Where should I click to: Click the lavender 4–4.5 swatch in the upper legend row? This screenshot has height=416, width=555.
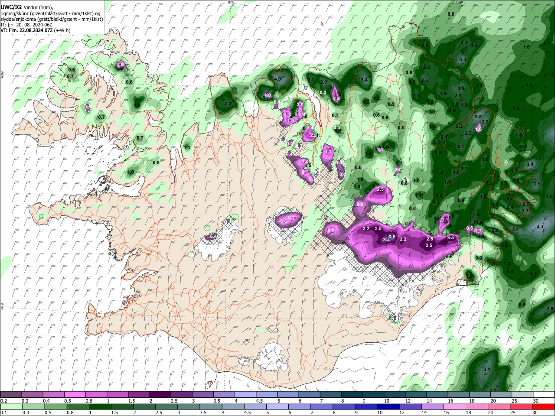[245, 395]
